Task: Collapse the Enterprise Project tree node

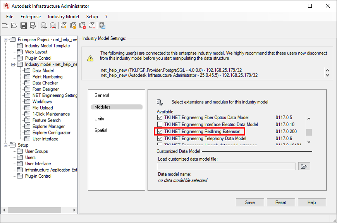Action: click(5, 39)
